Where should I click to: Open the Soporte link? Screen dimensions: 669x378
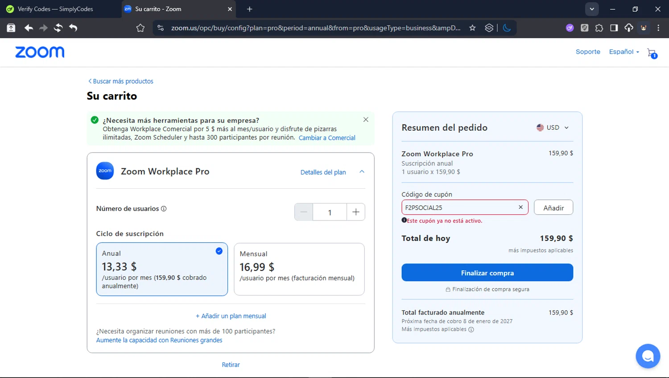[x=588, y=52]
